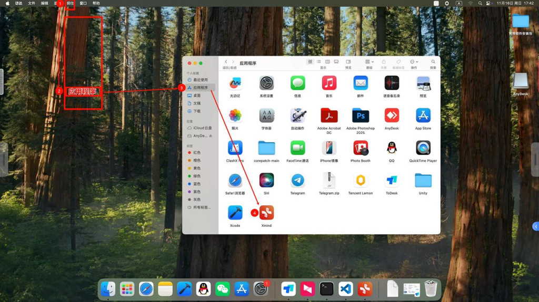Select the QuickTime Player app icon
539x302 pixels.
[x=423, y=148]
